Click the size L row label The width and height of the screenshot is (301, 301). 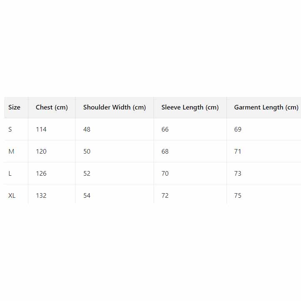pyautogui.click(x=10, y=174)
